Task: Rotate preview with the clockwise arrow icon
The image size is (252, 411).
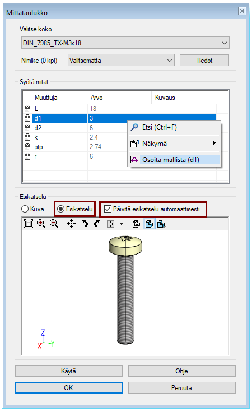Action: click(85, 224)
